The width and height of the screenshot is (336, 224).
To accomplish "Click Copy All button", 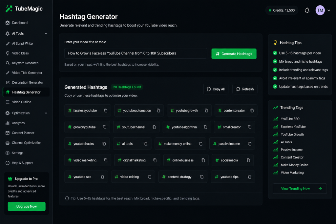I will point(216,89).
